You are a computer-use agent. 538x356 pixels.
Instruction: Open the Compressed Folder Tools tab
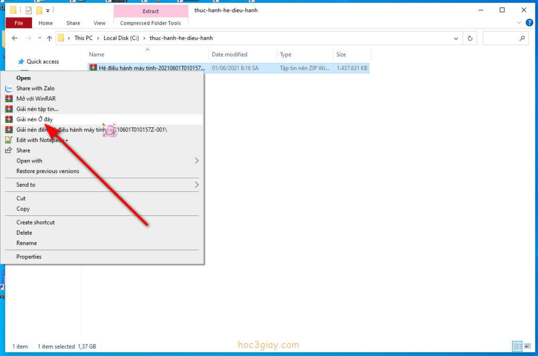150,23
